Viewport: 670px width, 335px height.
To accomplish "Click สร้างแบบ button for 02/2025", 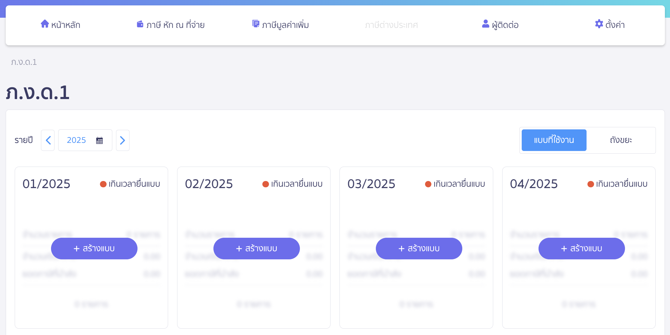I will (x=257, y=249).
